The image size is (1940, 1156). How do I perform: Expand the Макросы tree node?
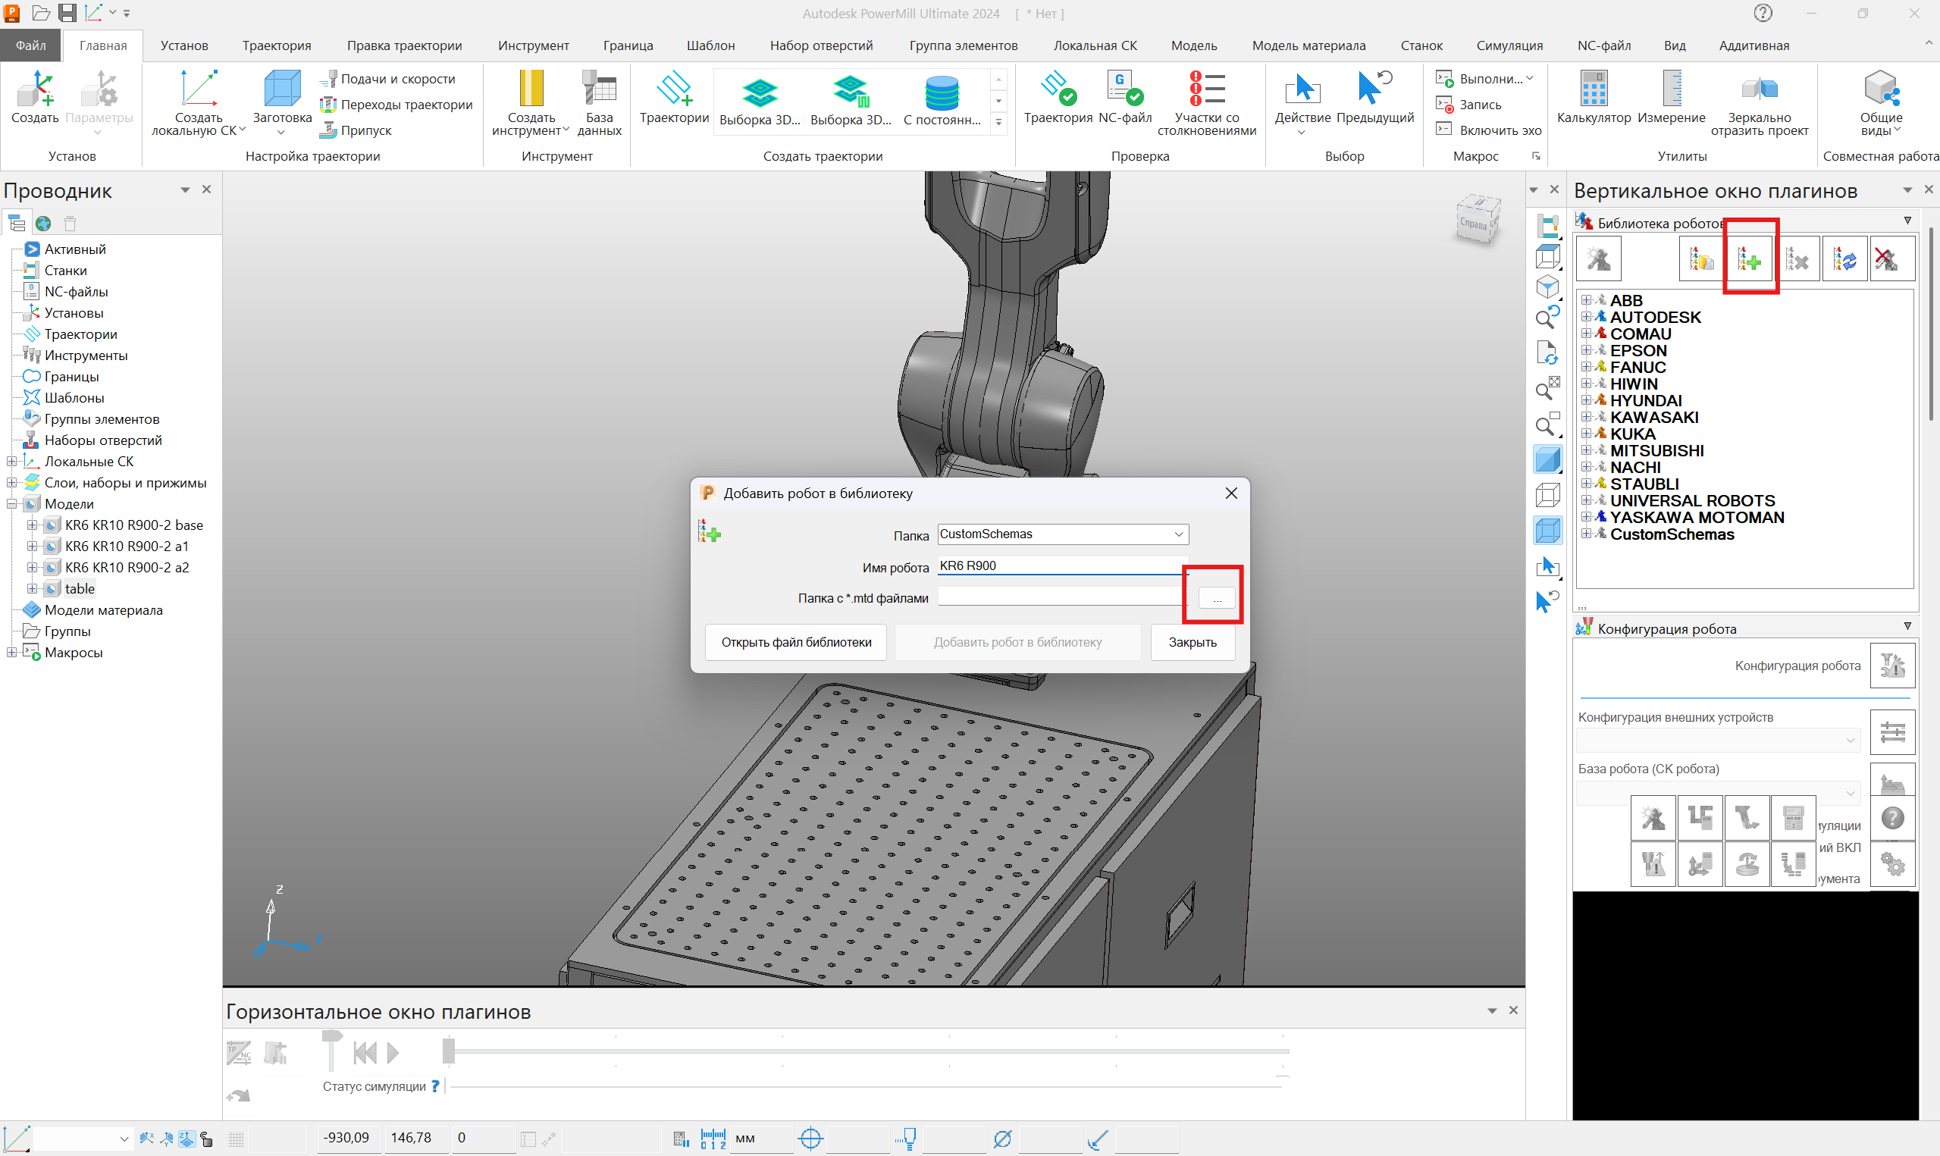click(x=11, y=653)
